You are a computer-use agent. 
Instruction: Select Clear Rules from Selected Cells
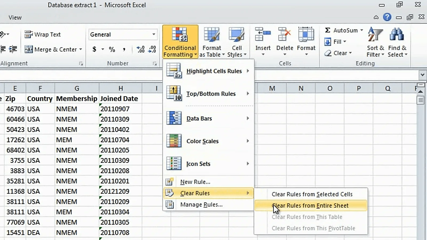pos(311,194)
